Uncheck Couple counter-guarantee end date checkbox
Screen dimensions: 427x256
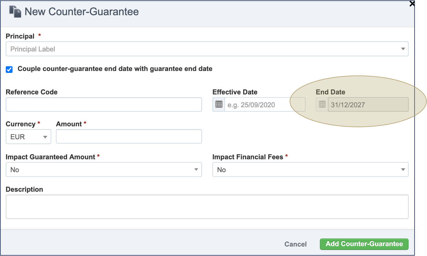9,69
